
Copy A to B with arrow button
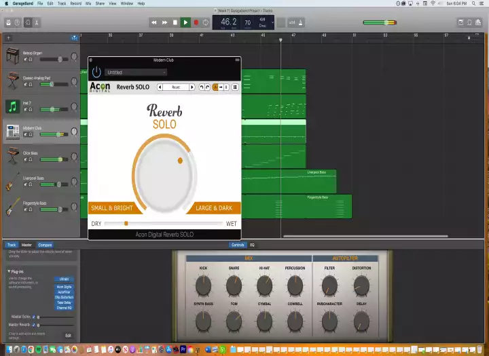pyautogui.click(x=221, y=87)
